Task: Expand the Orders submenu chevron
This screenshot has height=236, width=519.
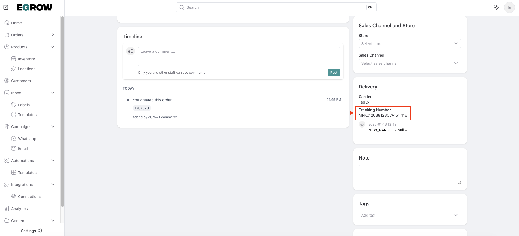Action: click(53, 35)
